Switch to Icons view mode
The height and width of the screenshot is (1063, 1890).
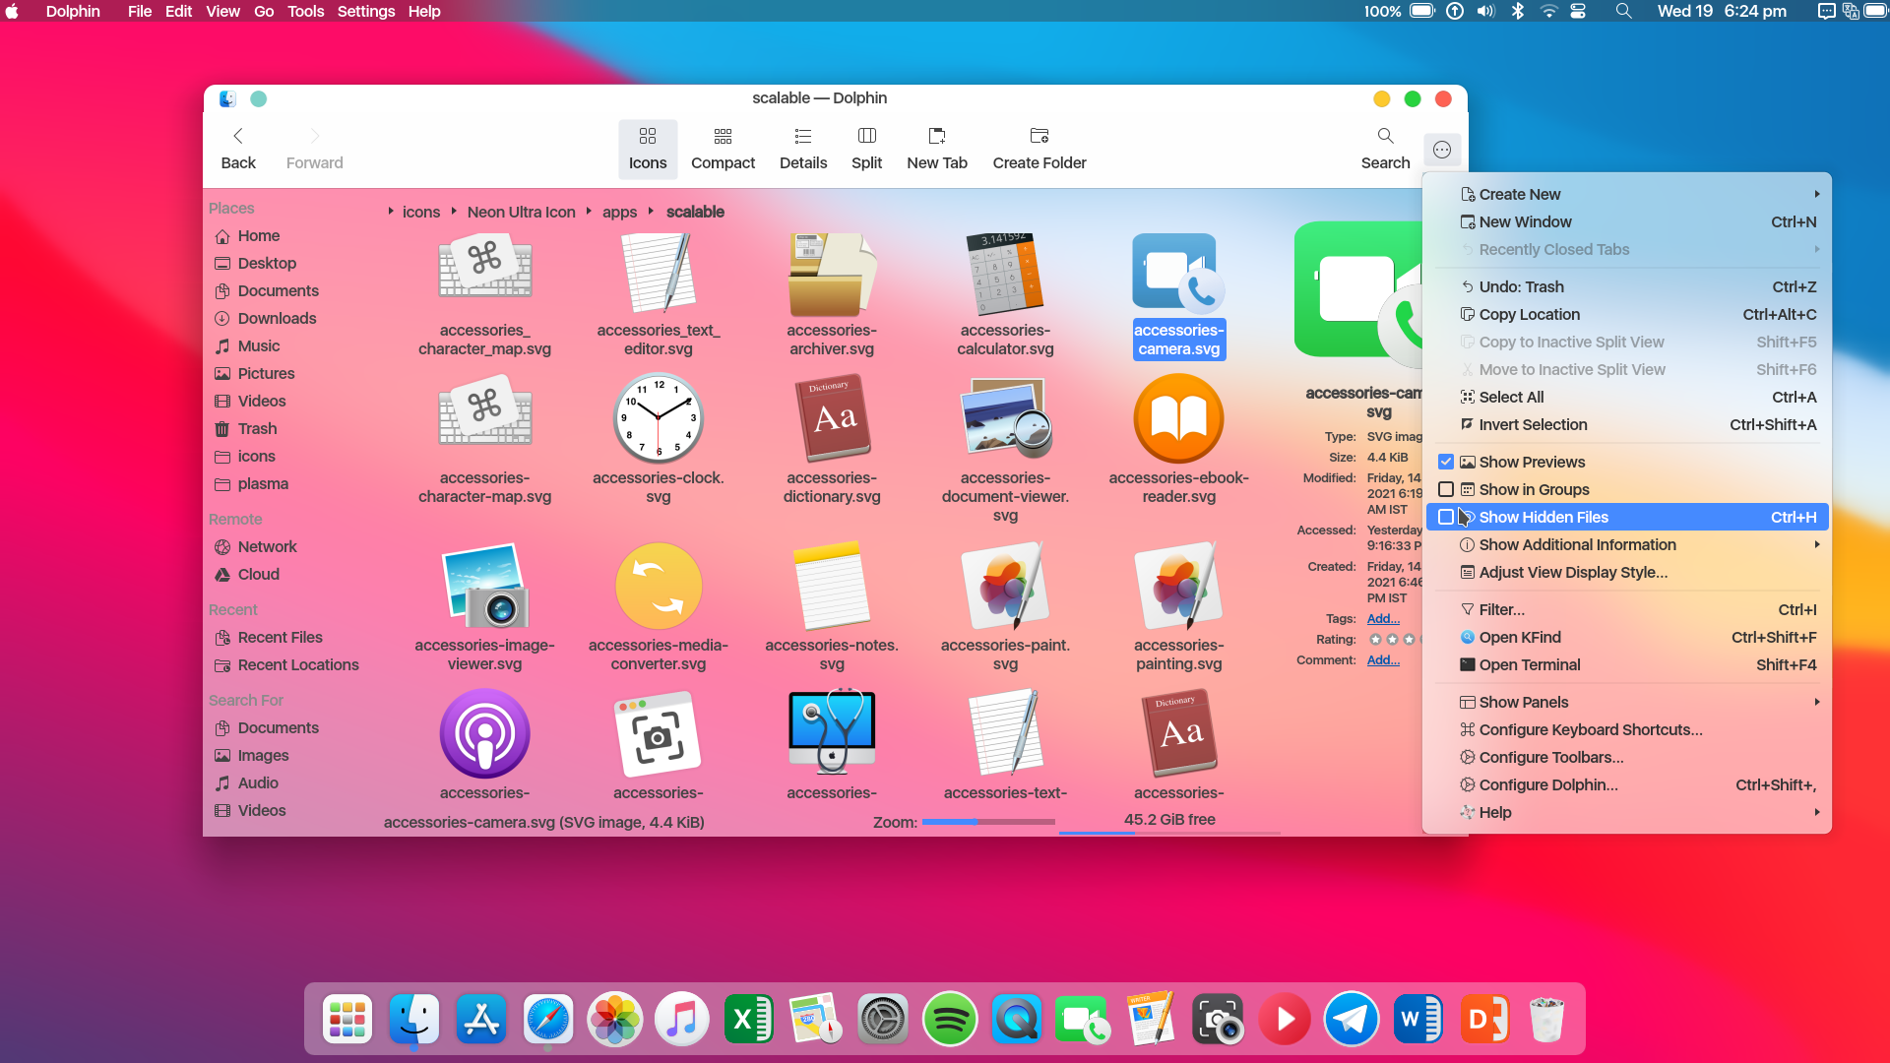(x=648, y=149)
